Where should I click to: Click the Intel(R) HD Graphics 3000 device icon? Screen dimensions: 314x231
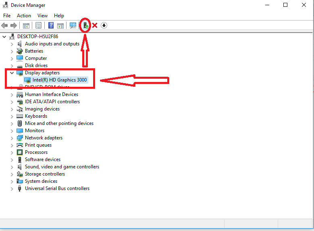pyautogui.click(x=27, y=80)
